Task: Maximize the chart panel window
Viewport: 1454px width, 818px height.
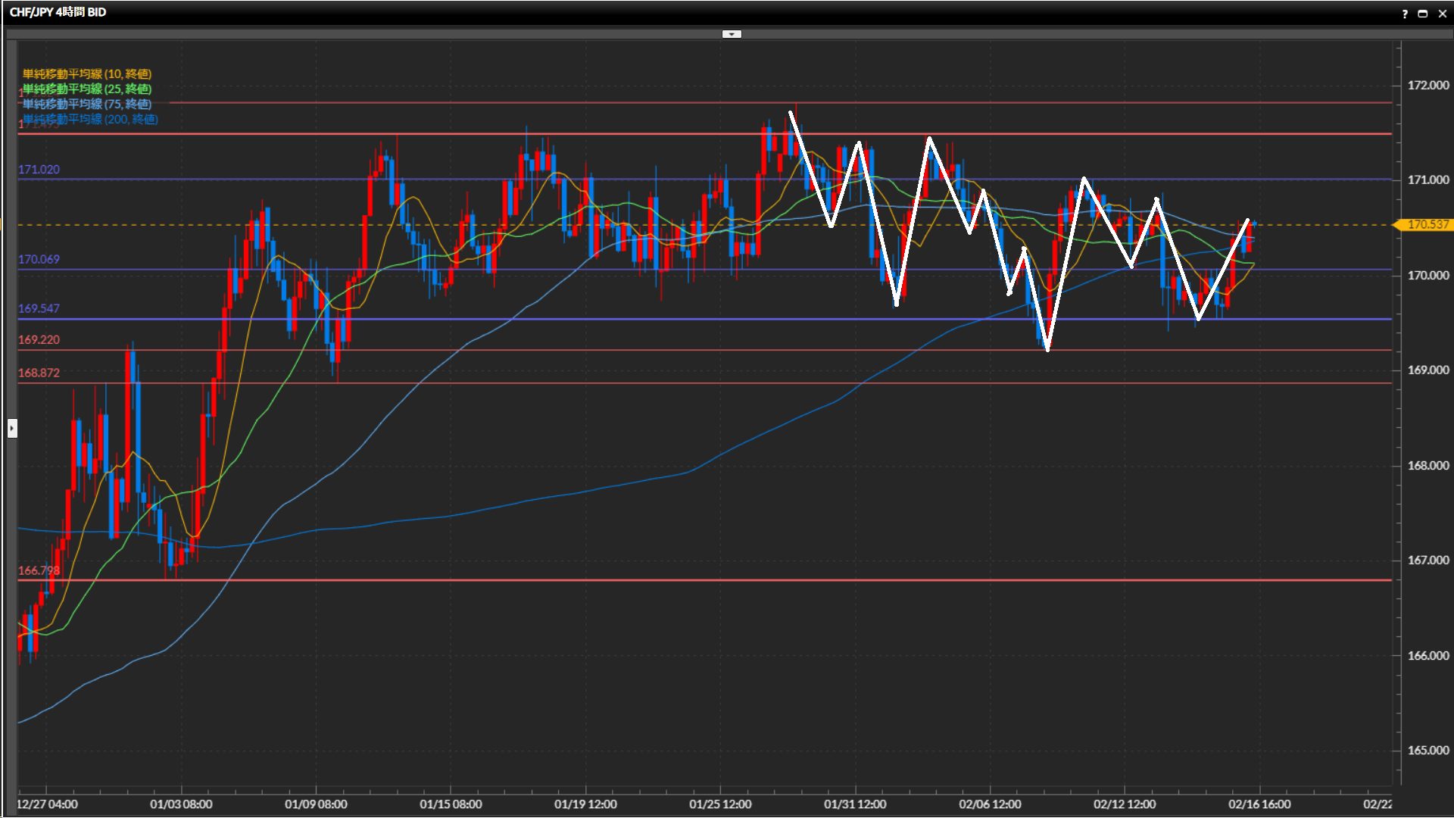Action: pos(1423,14)
